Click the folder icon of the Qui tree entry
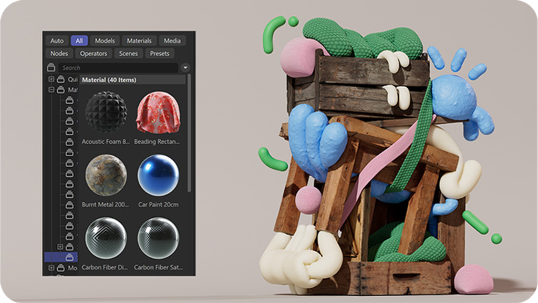Screen dimensions: 538x303 (60, 79)
